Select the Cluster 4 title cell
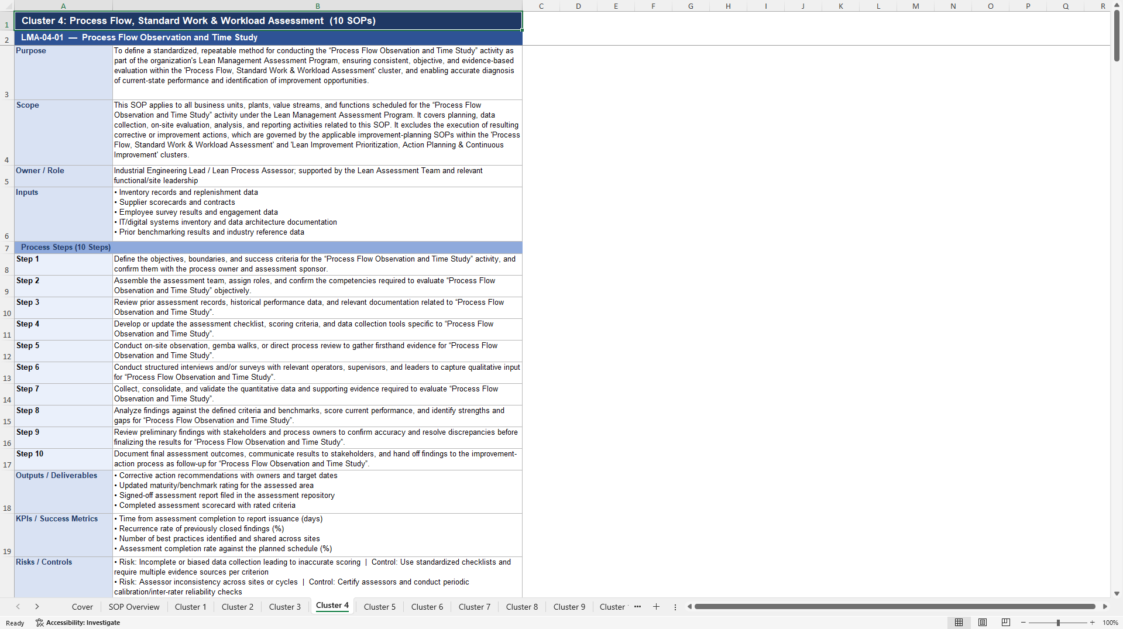The image size is (1123, 629). pos(268,20)
